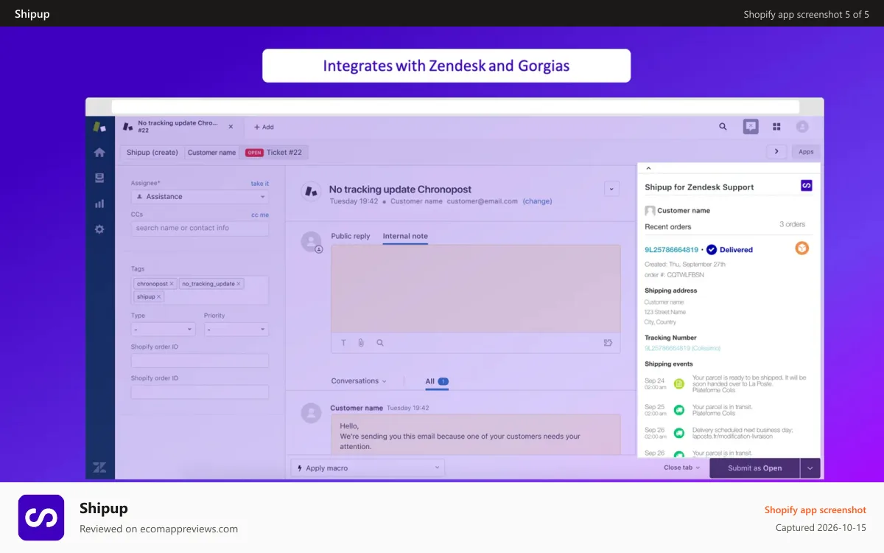
Task: Click the browser address bar
Action: (x=455, y=107)
